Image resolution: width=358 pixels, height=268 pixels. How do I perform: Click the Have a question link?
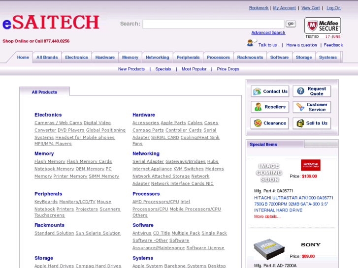301,45
